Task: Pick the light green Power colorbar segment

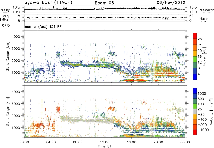Action: (195, 59)
